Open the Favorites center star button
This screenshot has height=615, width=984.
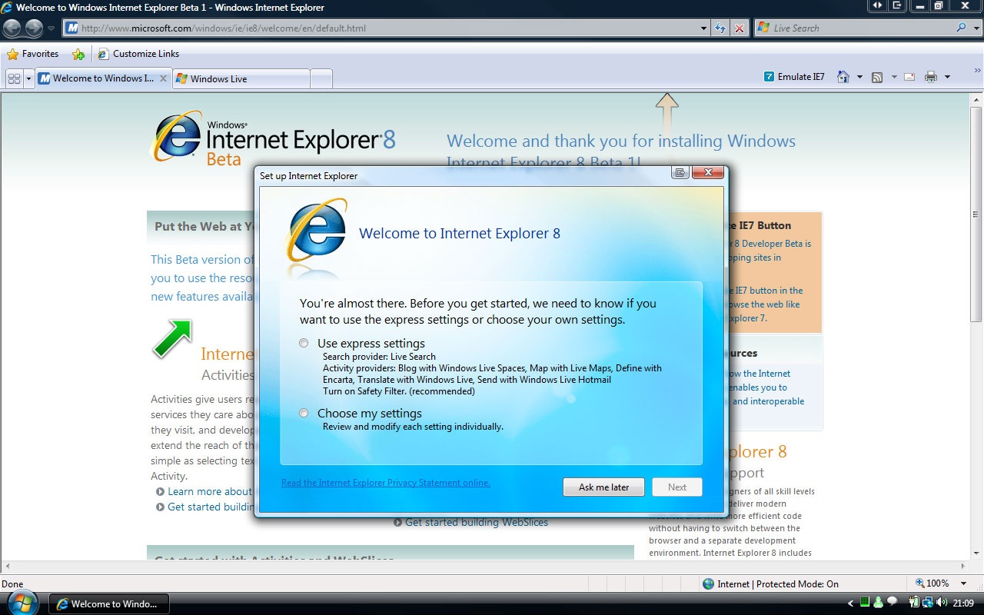[33, 54]
